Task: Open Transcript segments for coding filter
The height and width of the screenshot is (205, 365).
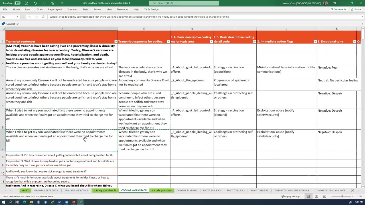Action: pyautogui.click(x=168, y=42)
